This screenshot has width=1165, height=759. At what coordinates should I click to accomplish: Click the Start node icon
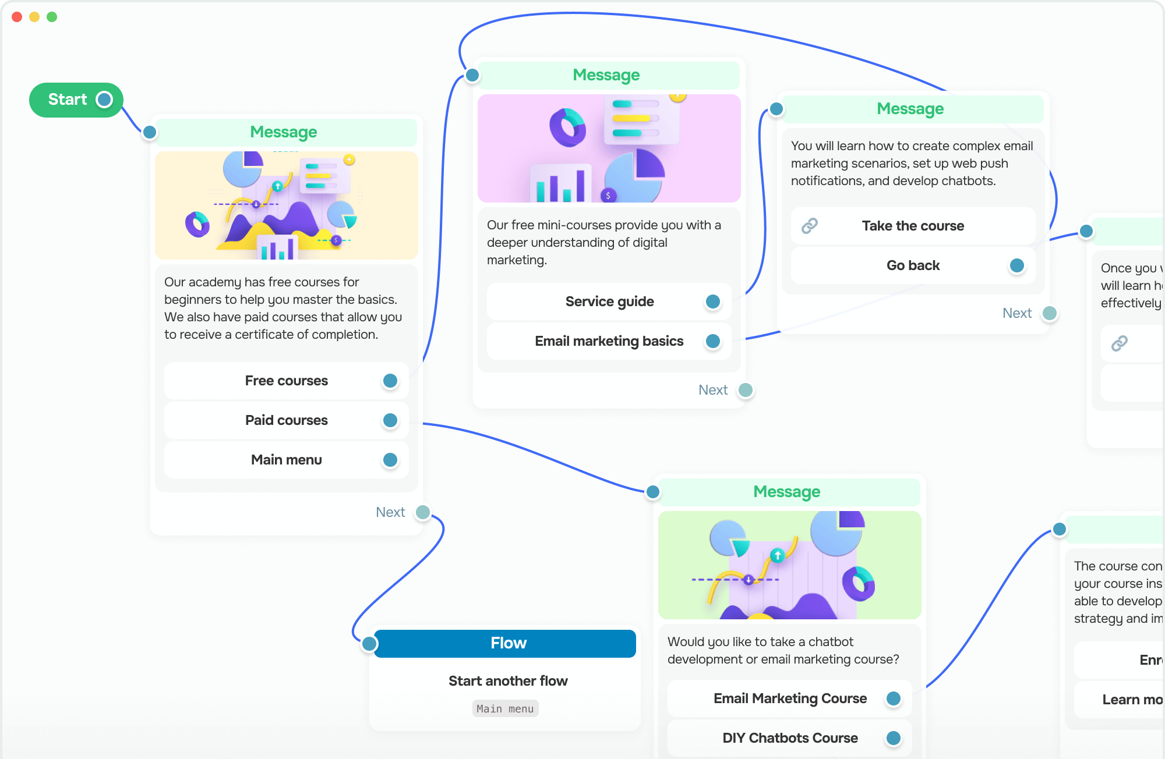(104, 101)
